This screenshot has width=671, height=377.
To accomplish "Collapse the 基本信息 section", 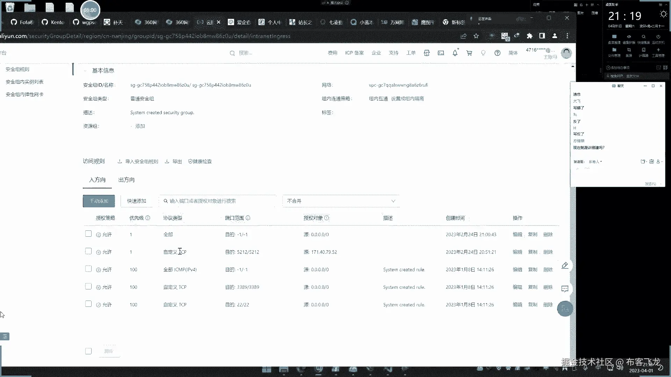I will click(85, 71).
